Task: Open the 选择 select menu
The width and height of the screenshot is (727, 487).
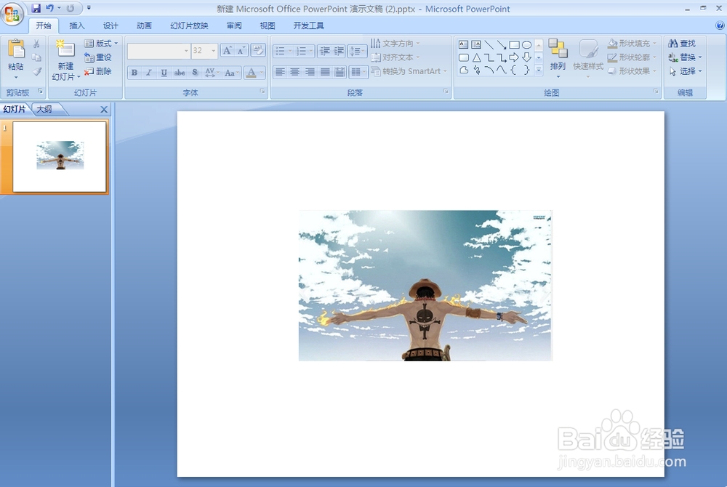Action: point(686,71)
